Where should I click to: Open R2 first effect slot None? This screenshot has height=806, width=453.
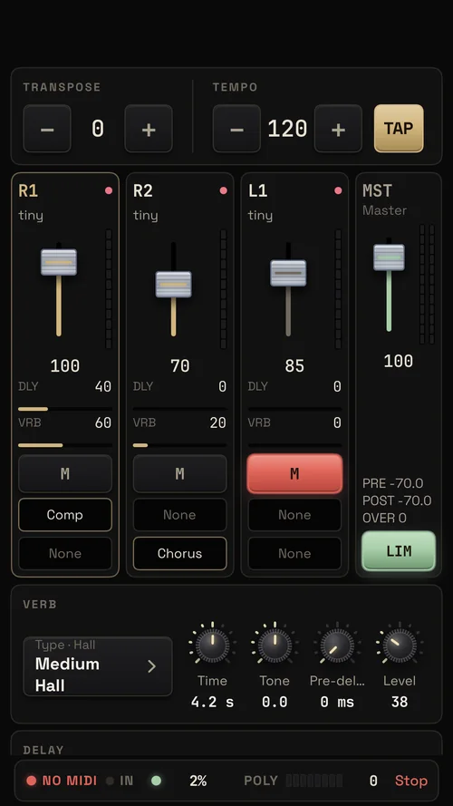click(x=179, y=515)
